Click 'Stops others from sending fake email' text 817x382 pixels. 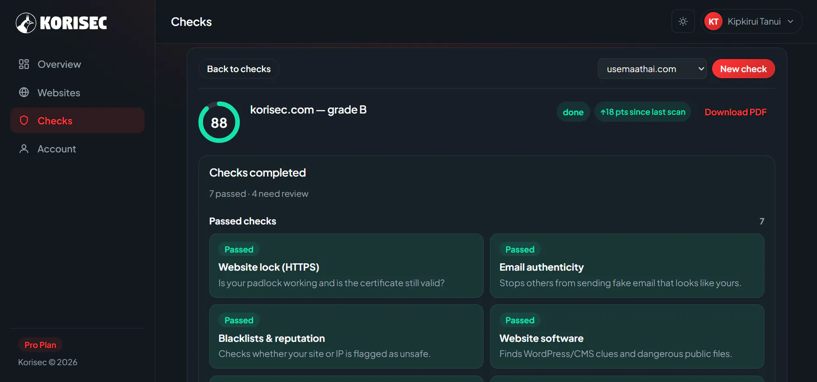click(620, 283)
